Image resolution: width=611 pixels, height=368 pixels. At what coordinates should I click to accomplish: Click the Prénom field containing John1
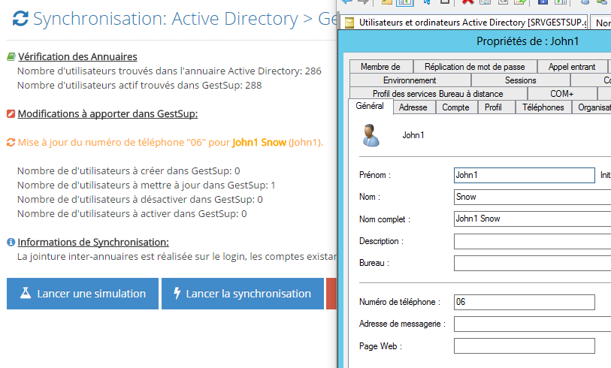[x=525, y=175]
